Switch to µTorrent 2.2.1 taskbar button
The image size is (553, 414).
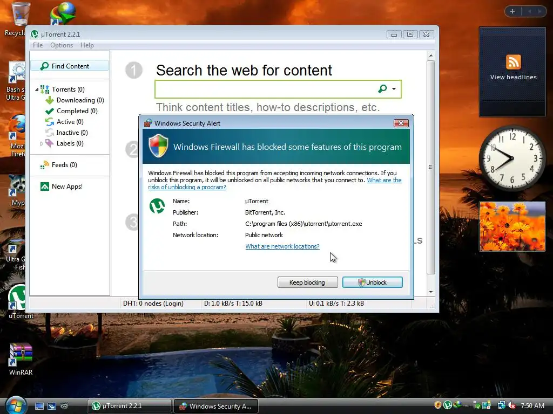click(130, 406)
